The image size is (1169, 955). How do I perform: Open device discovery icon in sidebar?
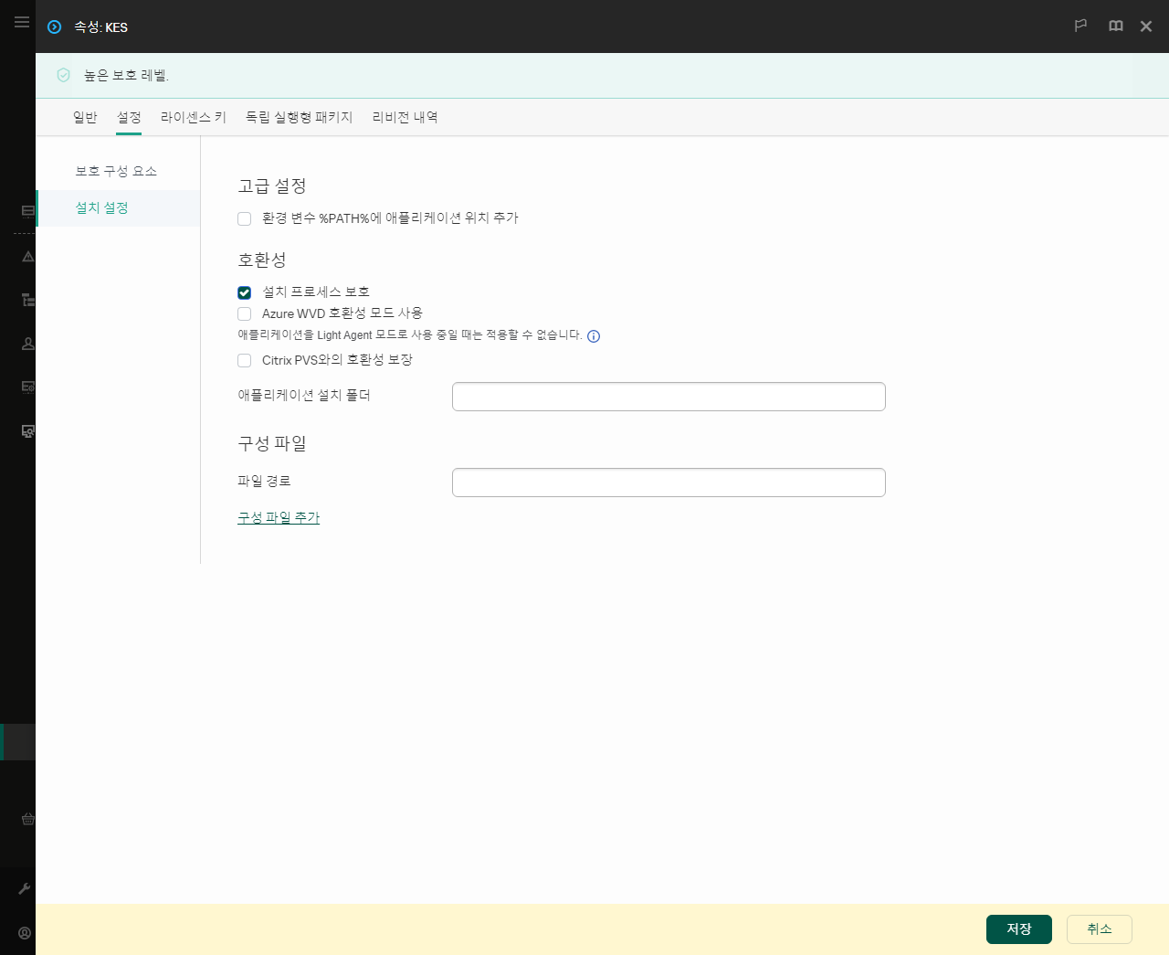click(x=26, y=430)
